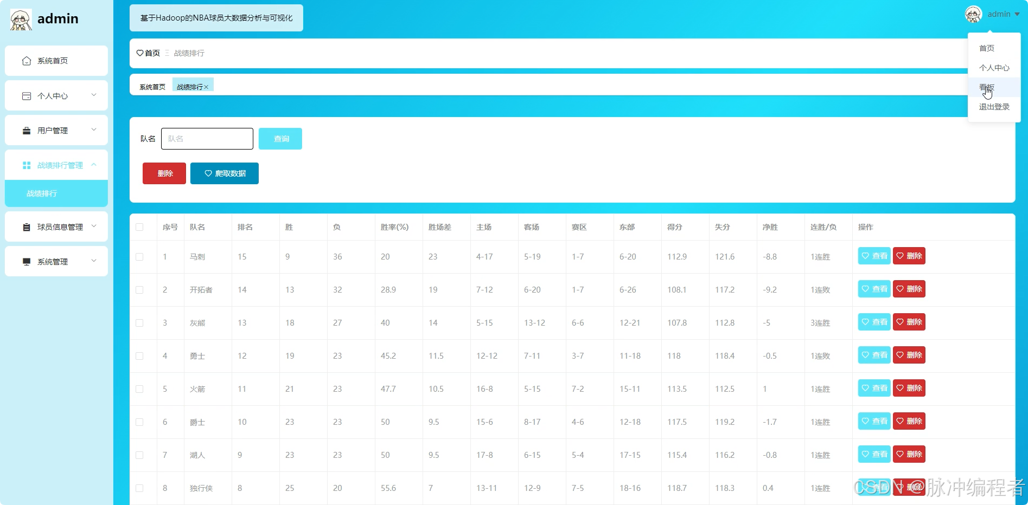Check the checkbox for the 湖人 row

point(139,455)
